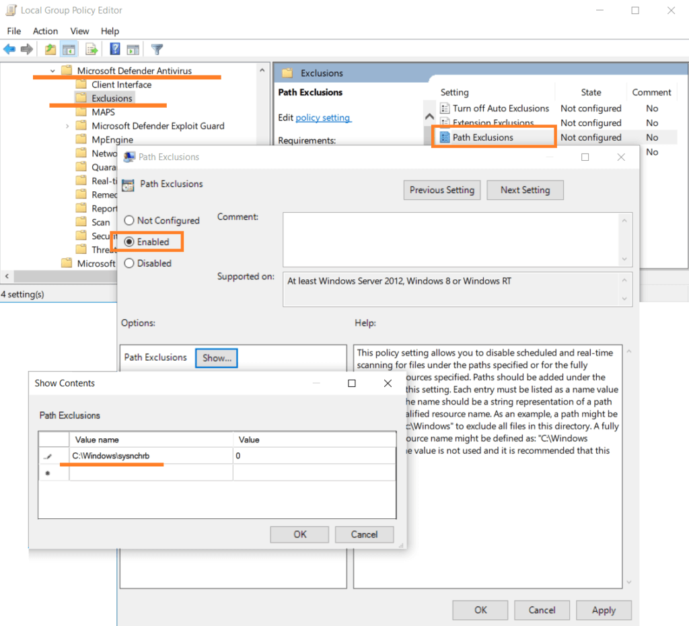Close the Path Exclusions dialog

point(621,157)
